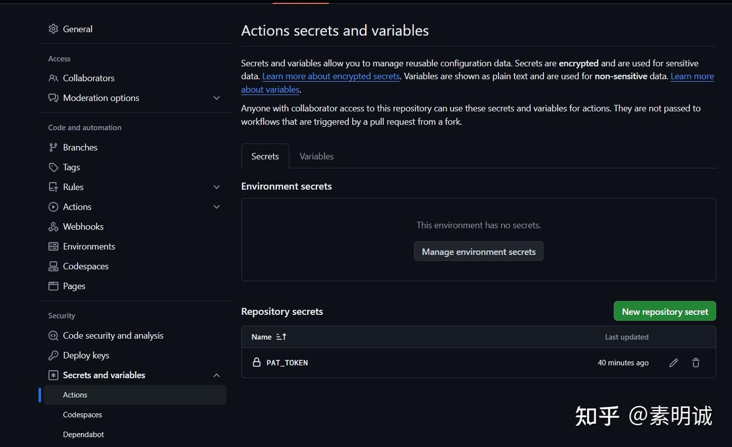This screenshot has width=732, height=447.
Task: Switch to the Variables tab
Action: pyautogui.click(x=317, y=156)
